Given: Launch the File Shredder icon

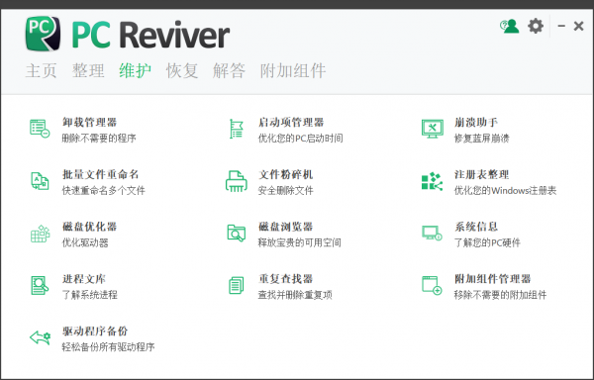Looking at the screenshot, I should [236, 181].
